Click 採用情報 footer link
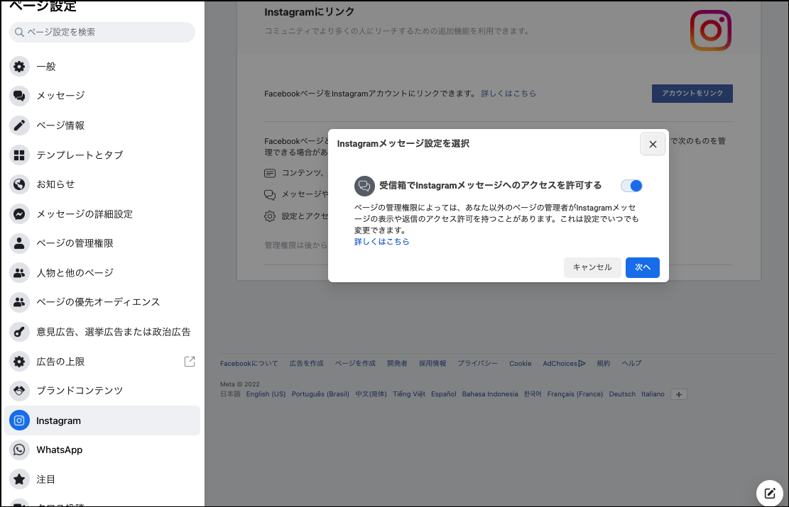 432,363
